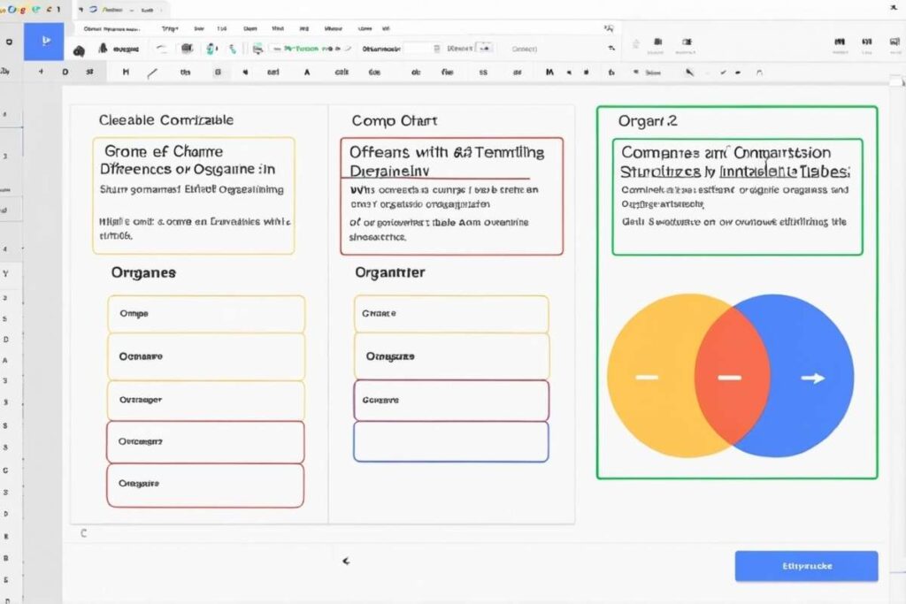Image resolution: width=906 pixels, height=604 pixels.
Task: Click the red overlap region of the Venn diagram
Action: (x=732, y=377)
